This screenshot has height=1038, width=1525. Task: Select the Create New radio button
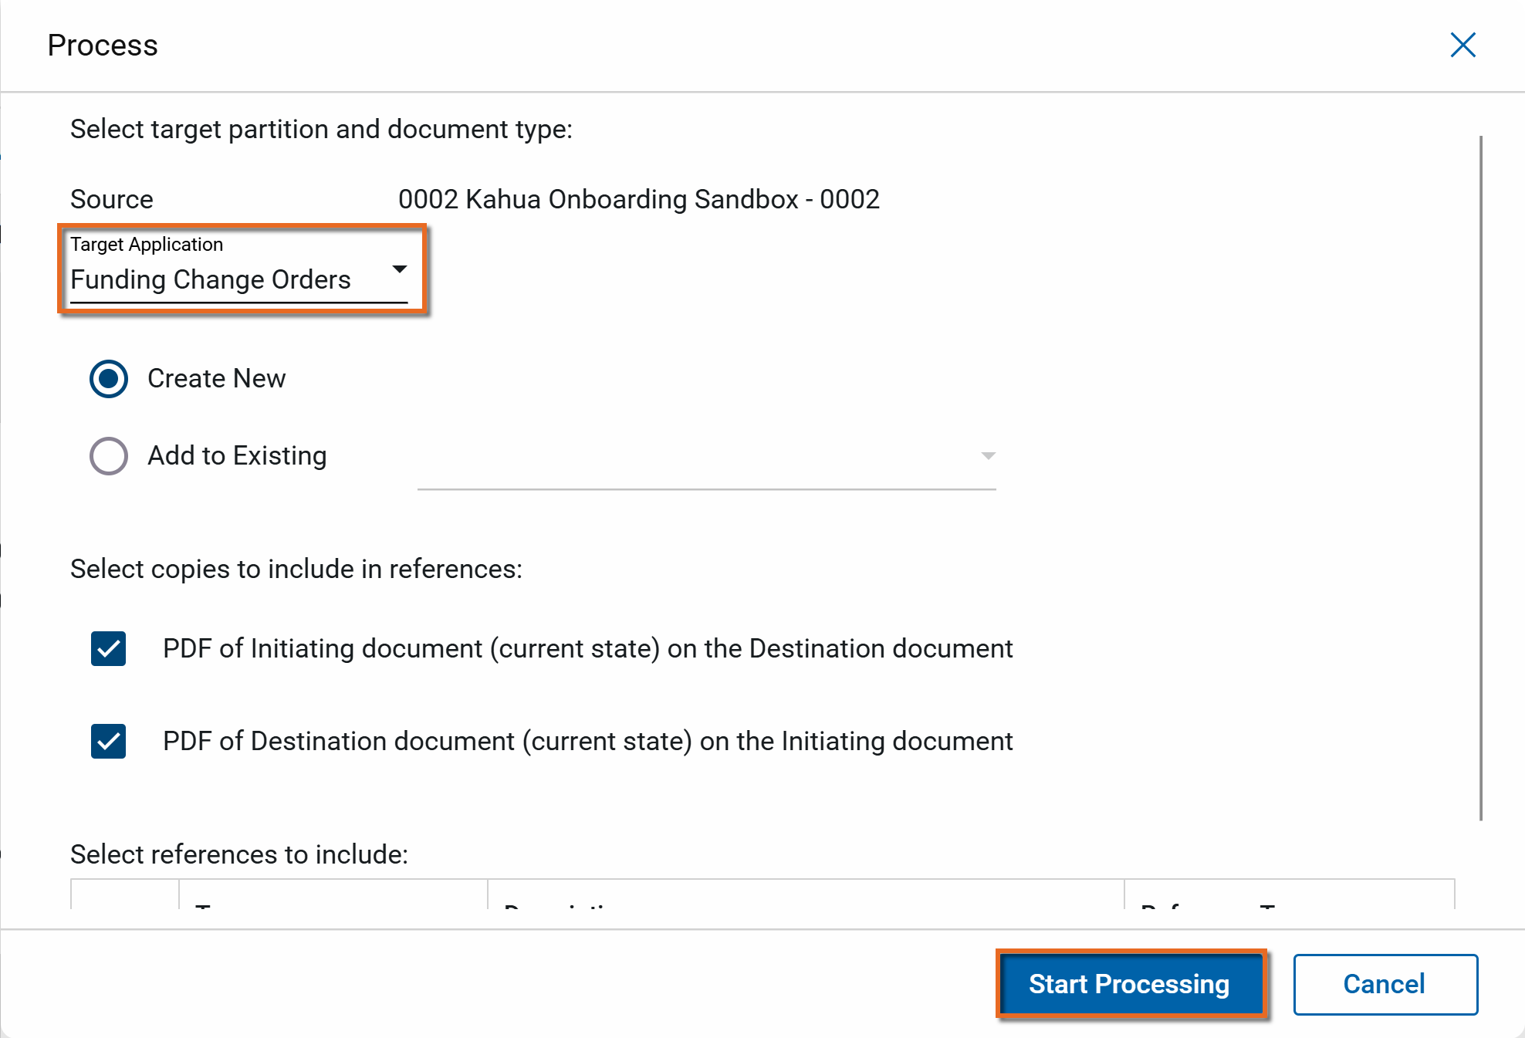[x=109, y=379]
